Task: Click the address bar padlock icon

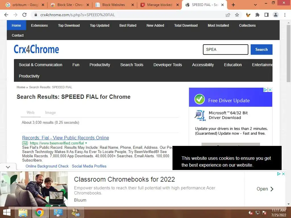Action: tap(36, 15)
